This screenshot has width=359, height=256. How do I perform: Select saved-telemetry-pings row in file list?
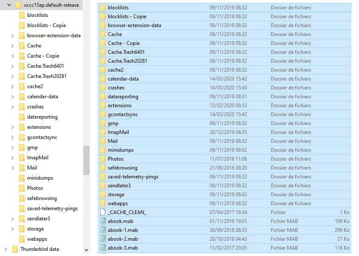coord(224,177)
